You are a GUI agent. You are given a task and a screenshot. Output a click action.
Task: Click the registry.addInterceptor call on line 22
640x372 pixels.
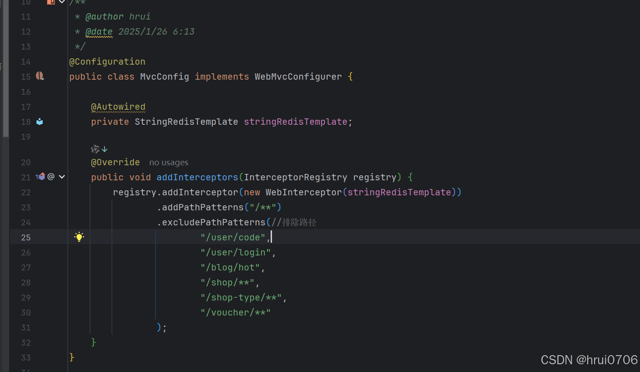coord(176,192)
